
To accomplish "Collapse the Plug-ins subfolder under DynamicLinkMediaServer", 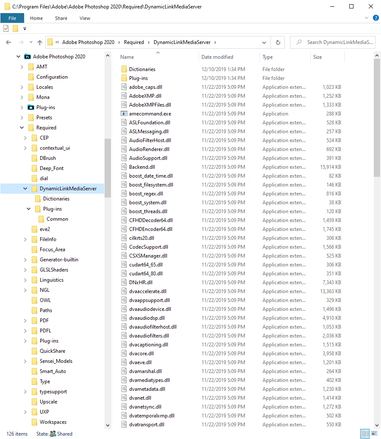I will point(29,209).
